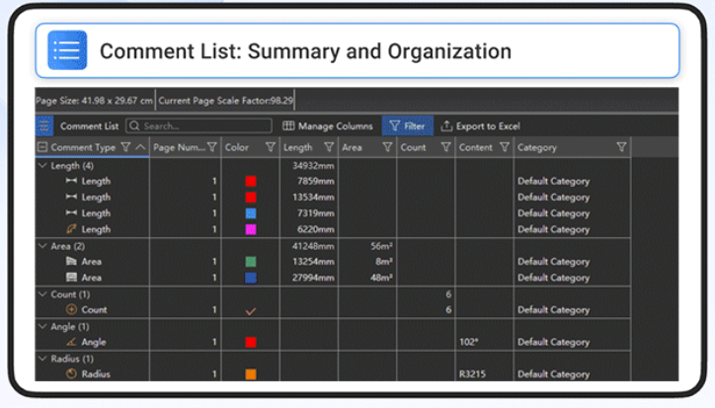Viewport: 715px width, 408px height.
Task: Click the magenta swatch of 6220mm length
Action: click(x=251, y=229)
